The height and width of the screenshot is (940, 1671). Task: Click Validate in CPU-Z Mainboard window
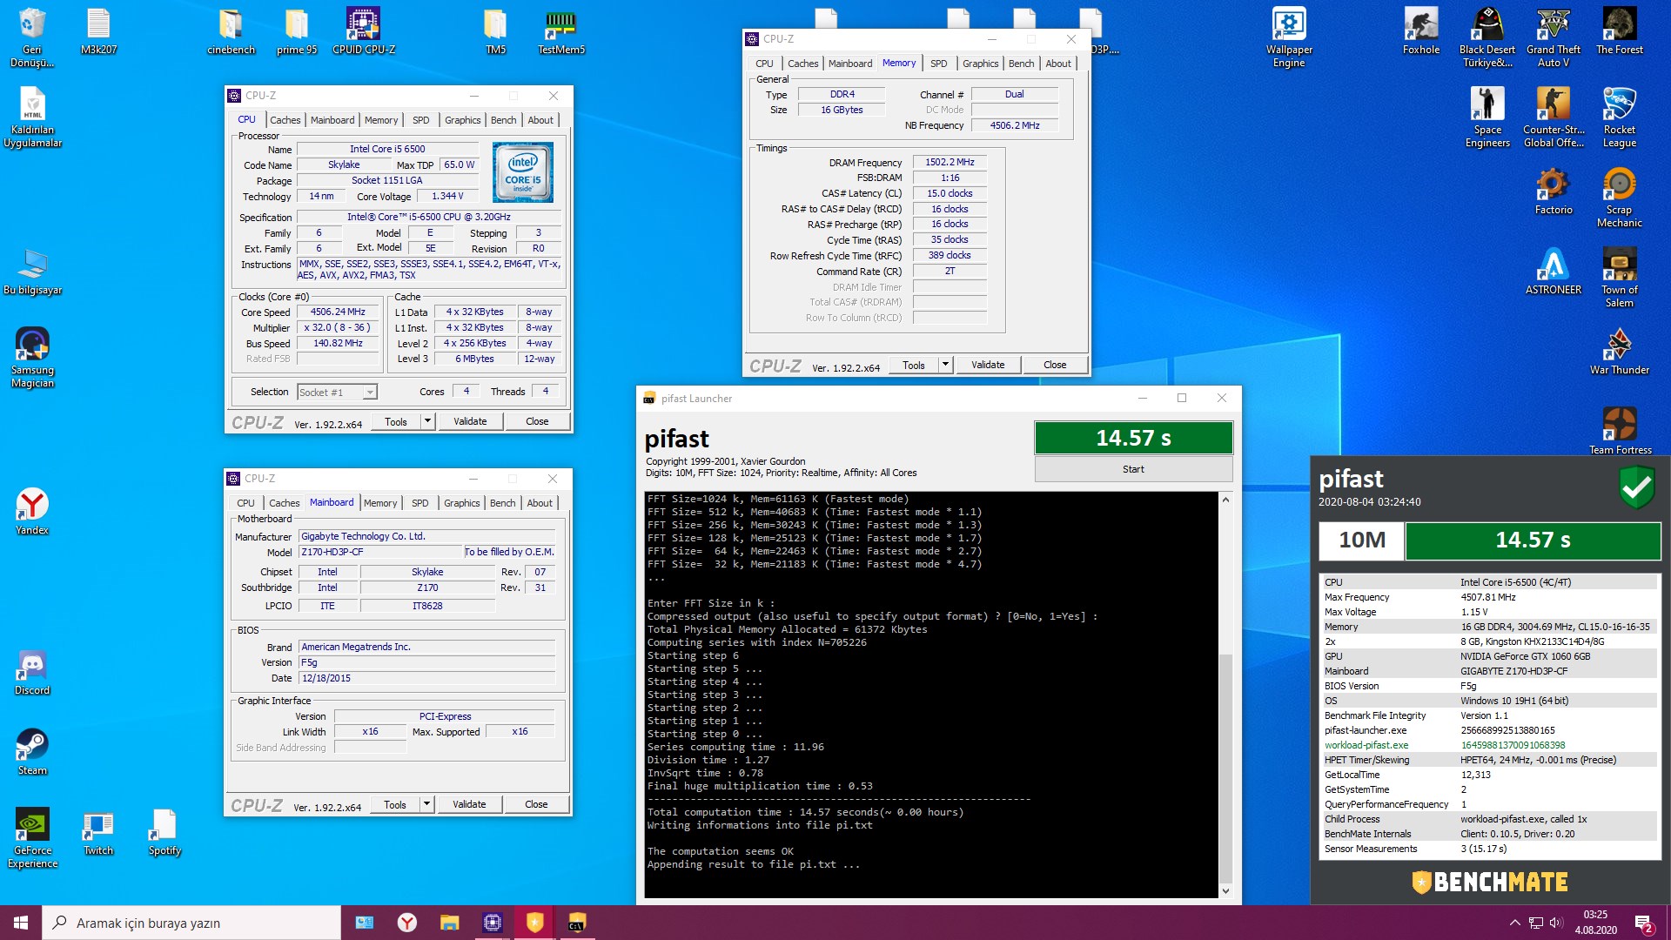(469, 804)
